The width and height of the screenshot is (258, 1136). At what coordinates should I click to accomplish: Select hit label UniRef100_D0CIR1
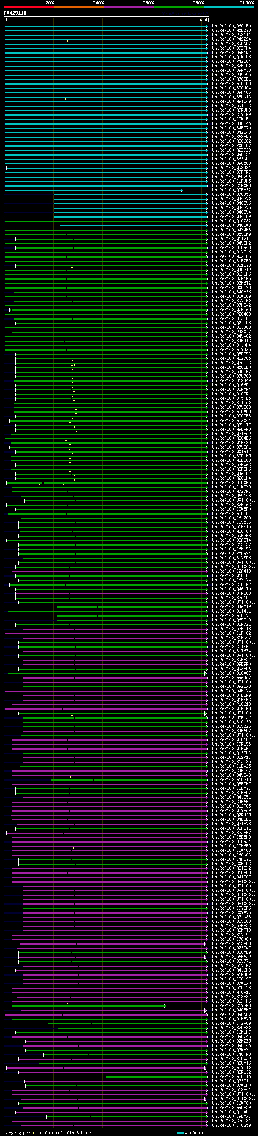231,394
